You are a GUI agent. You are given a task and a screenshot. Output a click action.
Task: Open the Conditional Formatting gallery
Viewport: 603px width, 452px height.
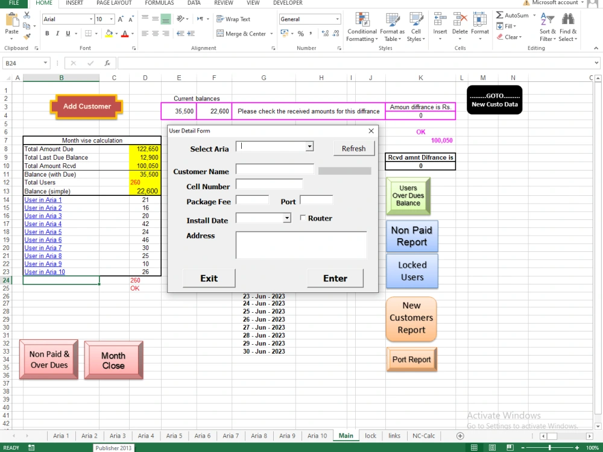[361, 27]
